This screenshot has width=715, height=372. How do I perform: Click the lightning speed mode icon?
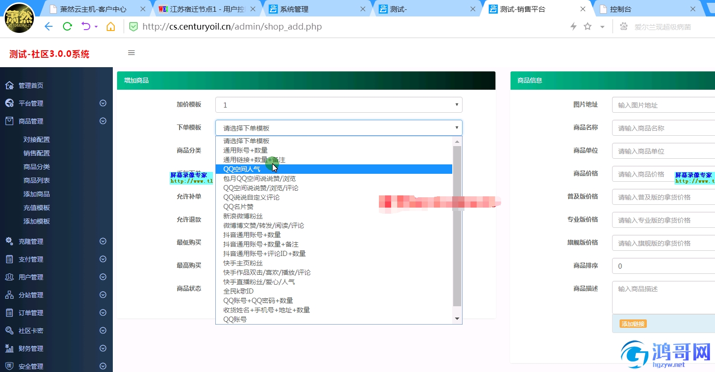coord(574,27)
